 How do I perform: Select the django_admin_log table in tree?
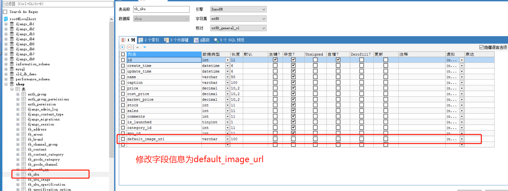point(43,109)
